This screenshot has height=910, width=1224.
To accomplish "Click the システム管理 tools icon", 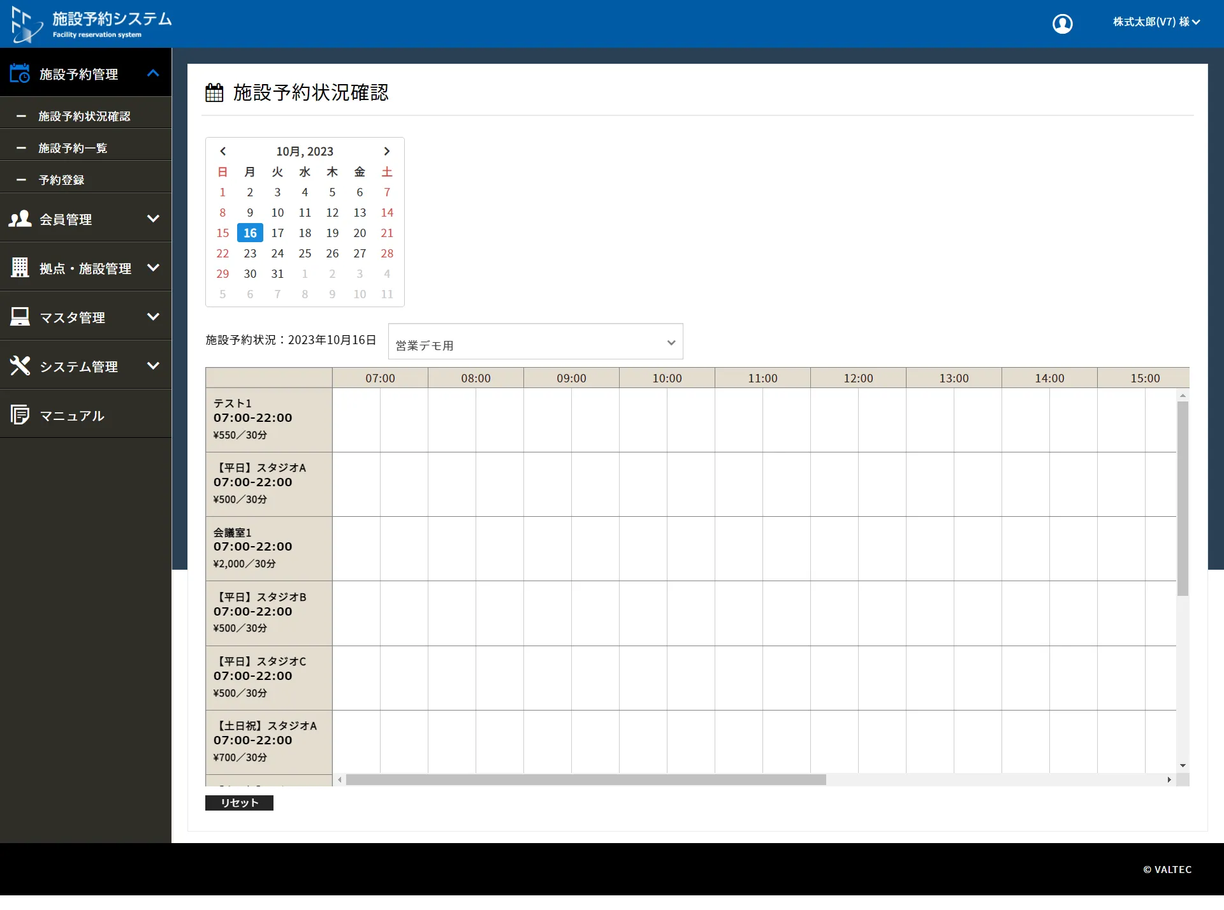I will point(20,365).
